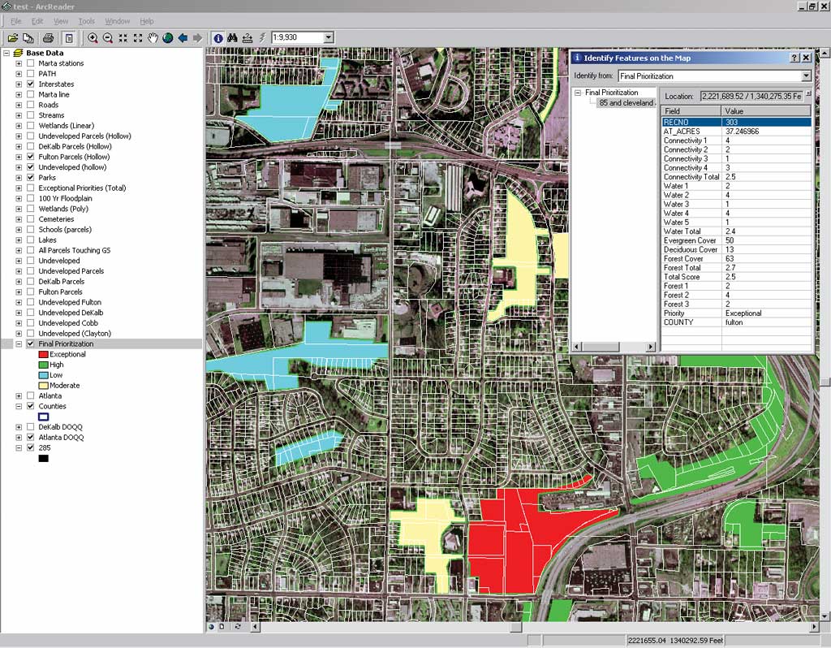Uncheck the Atlanta DOQQ layer checkbox
The width and height of the screenshot is (831, 648).
click(30, 438)
